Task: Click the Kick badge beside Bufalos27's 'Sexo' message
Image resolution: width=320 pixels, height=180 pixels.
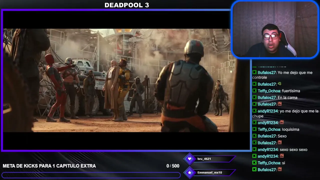Action: pyautogui.click(x=254, y=136)
